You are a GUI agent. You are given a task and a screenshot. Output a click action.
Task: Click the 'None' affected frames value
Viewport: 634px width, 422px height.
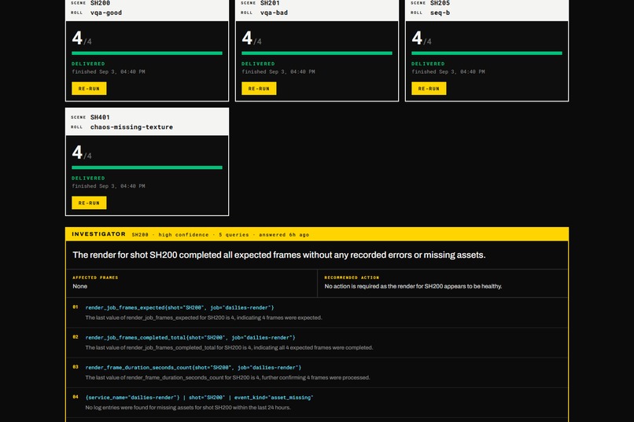(x=79, y=286)
